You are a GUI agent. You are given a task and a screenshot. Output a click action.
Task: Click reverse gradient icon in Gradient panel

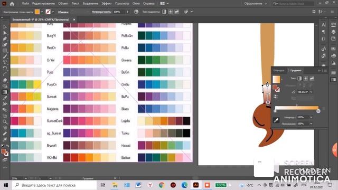coord(276,97)
